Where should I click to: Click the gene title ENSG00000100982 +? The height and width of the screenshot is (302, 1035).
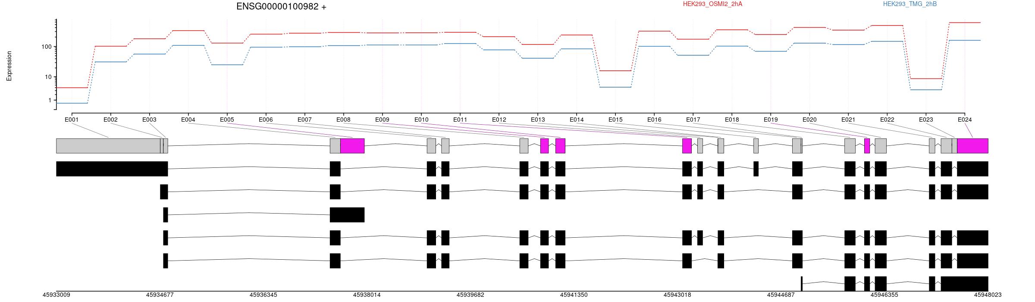tap(281, 6)
